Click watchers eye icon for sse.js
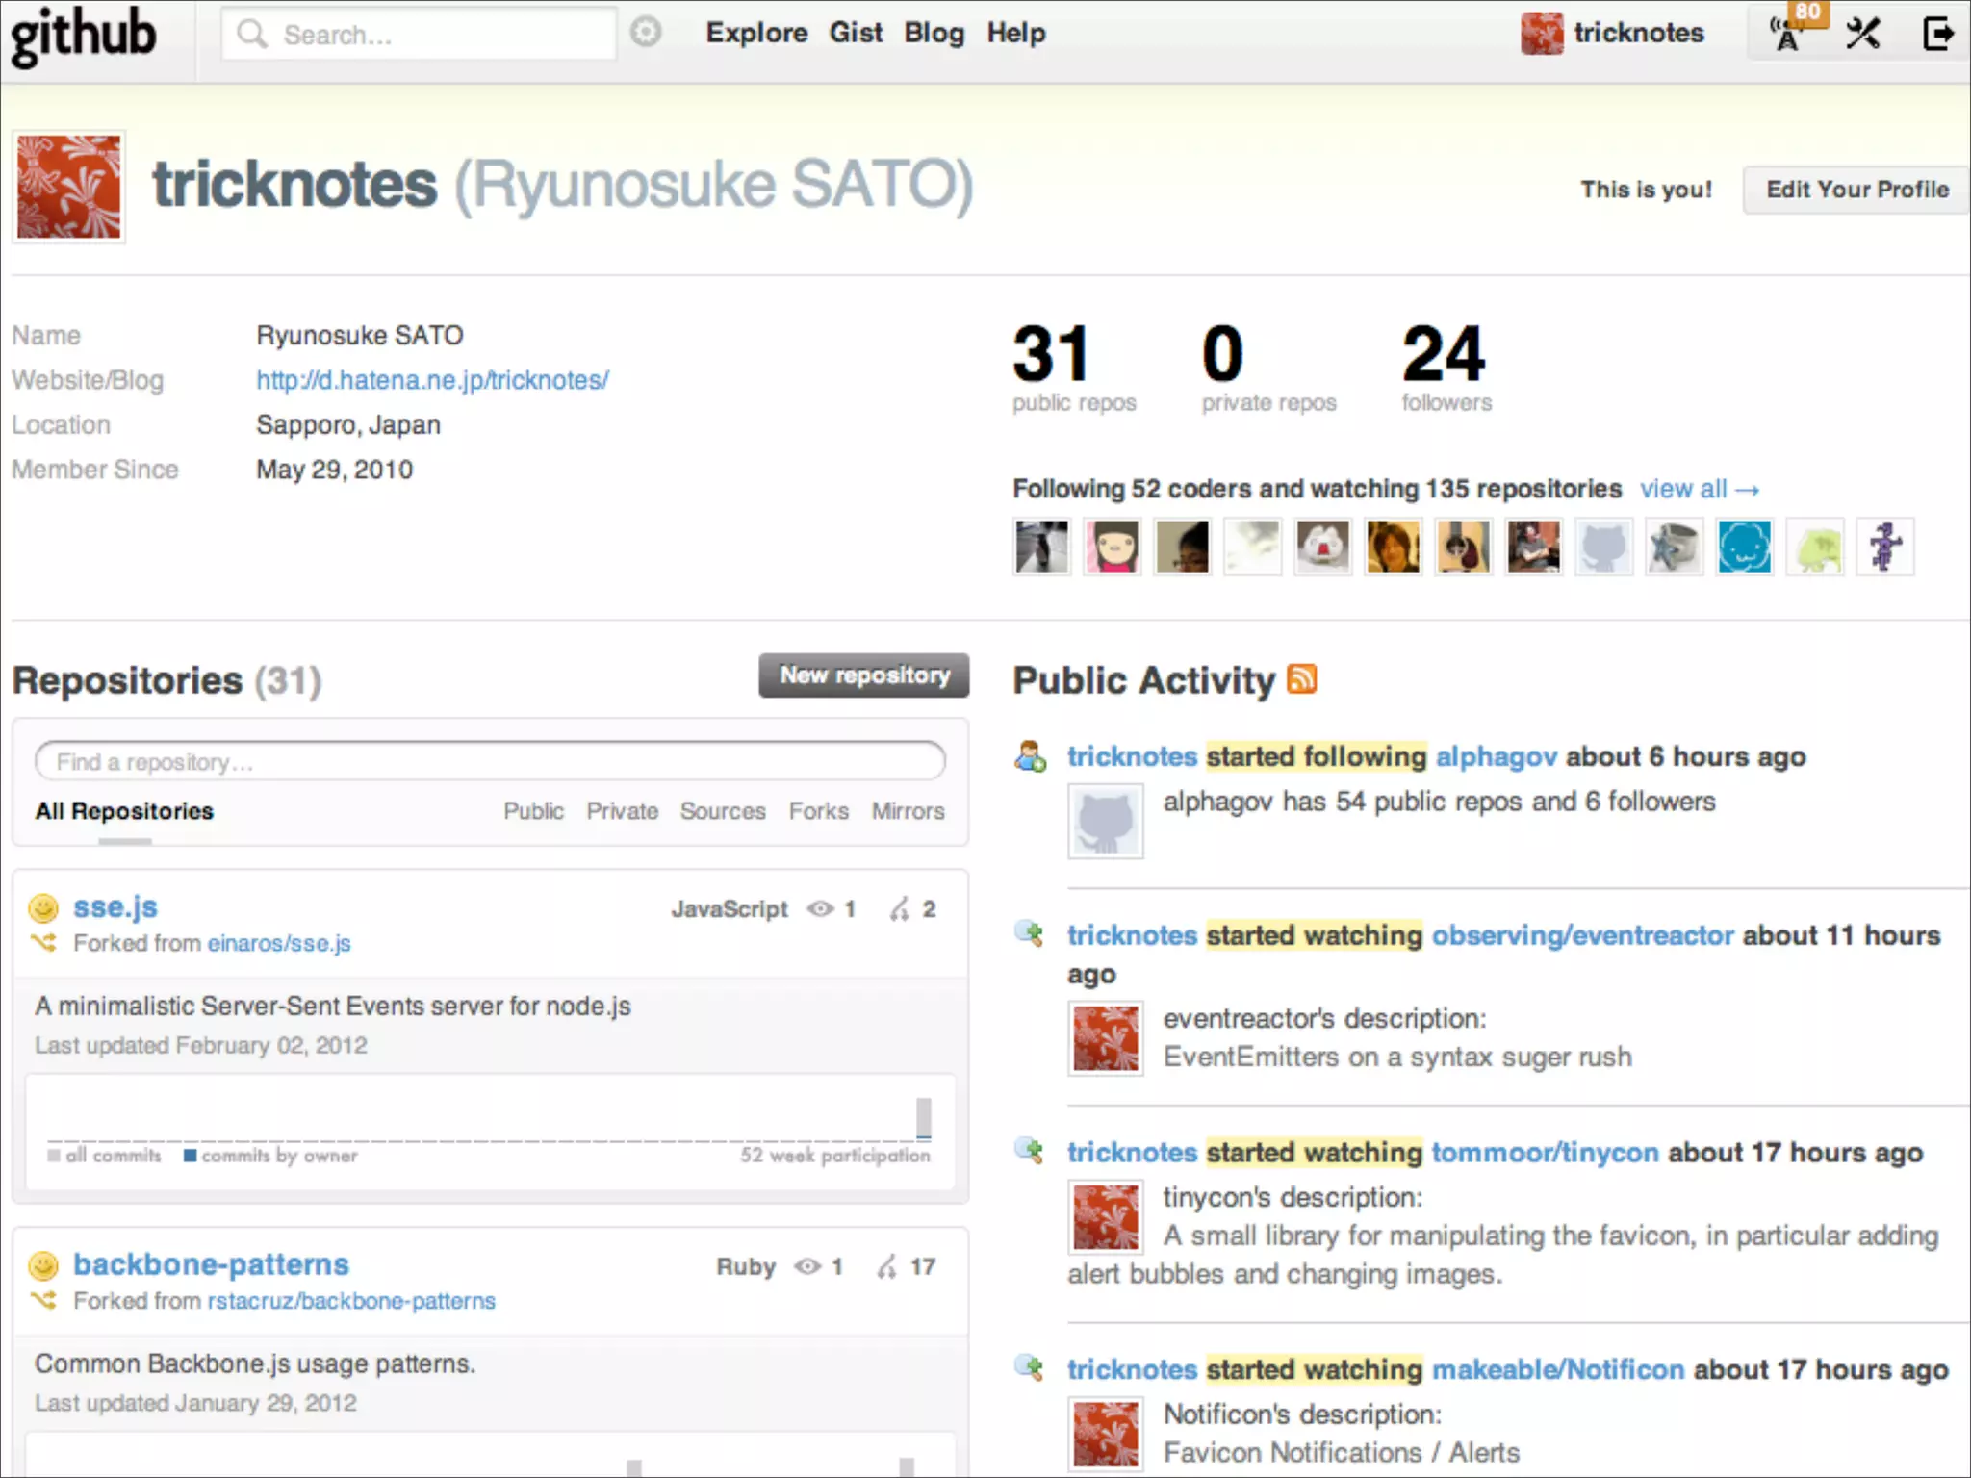 820,908
